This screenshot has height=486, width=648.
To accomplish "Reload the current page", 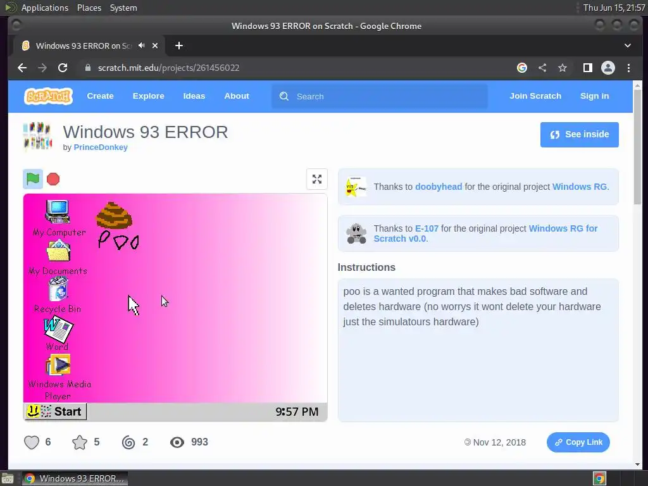I will pyautogui.click(x=63, y=68).
